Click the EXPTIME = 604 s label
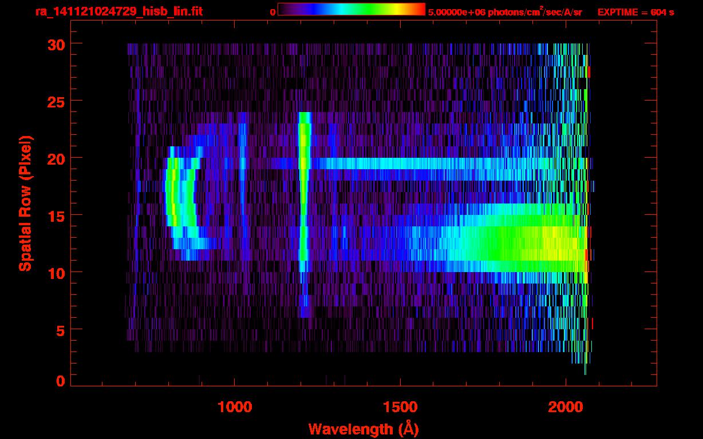The width and height of the screenshot is (703, 439). tap(635, 13)
